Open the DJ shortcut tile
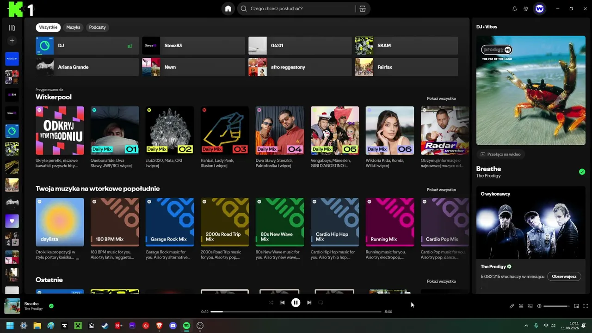592x333 pixels. (87, 46)
